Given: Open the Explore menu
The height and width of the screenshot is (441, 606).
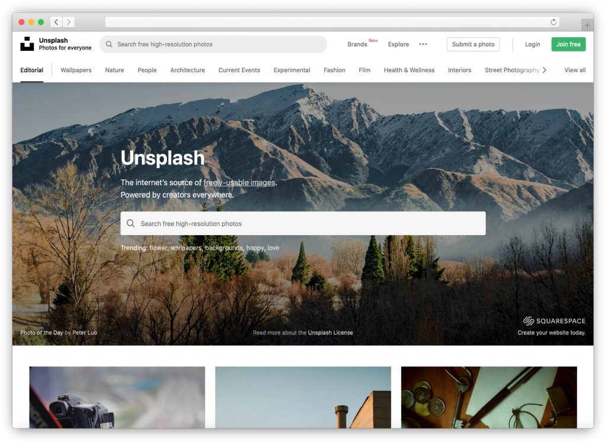Looking at the screenshot, I should tap(398, 44).
